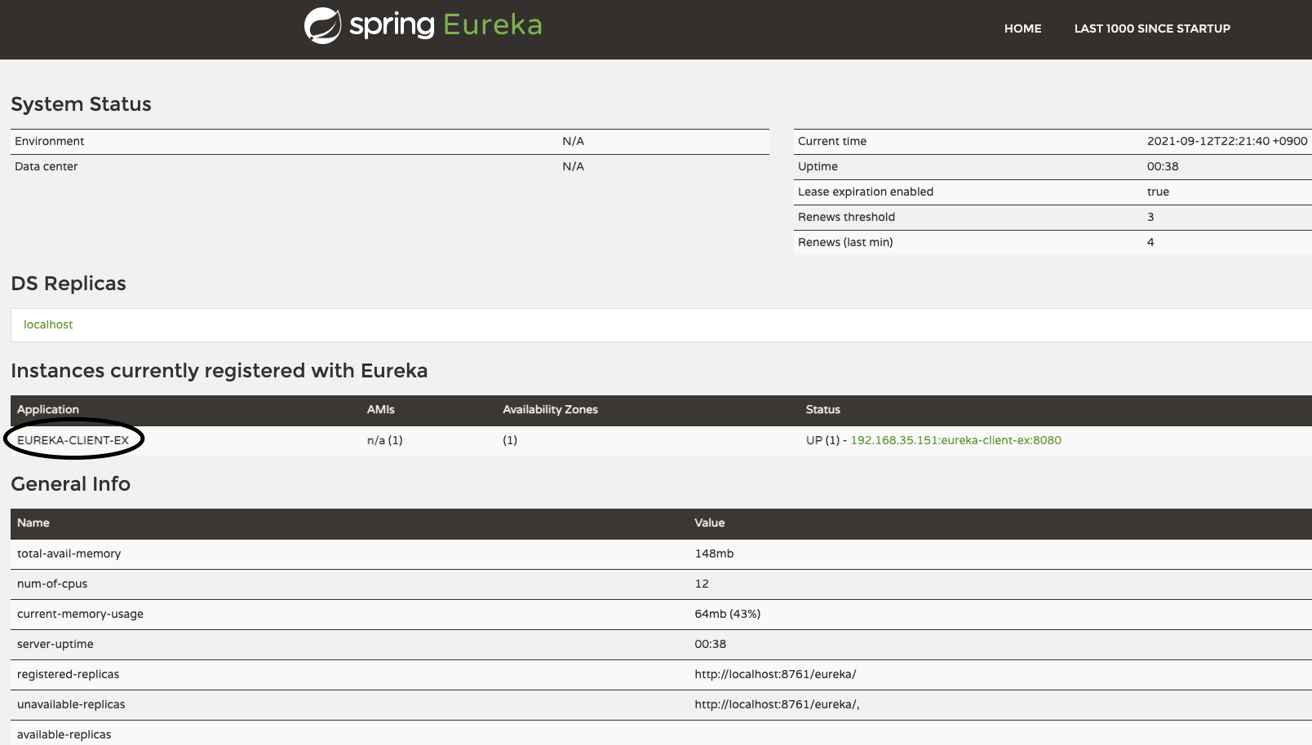Viewport: 1312px width, 745px height.
Task: Click the Application column header
Action: click(x=48, y=410)
